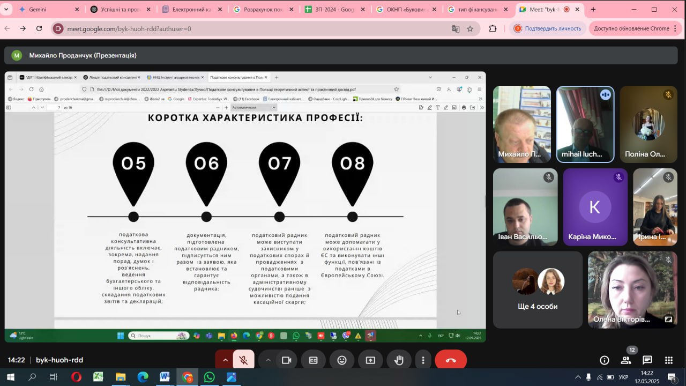Click camera site-permission icon in address bar

(x=58, y=28)
